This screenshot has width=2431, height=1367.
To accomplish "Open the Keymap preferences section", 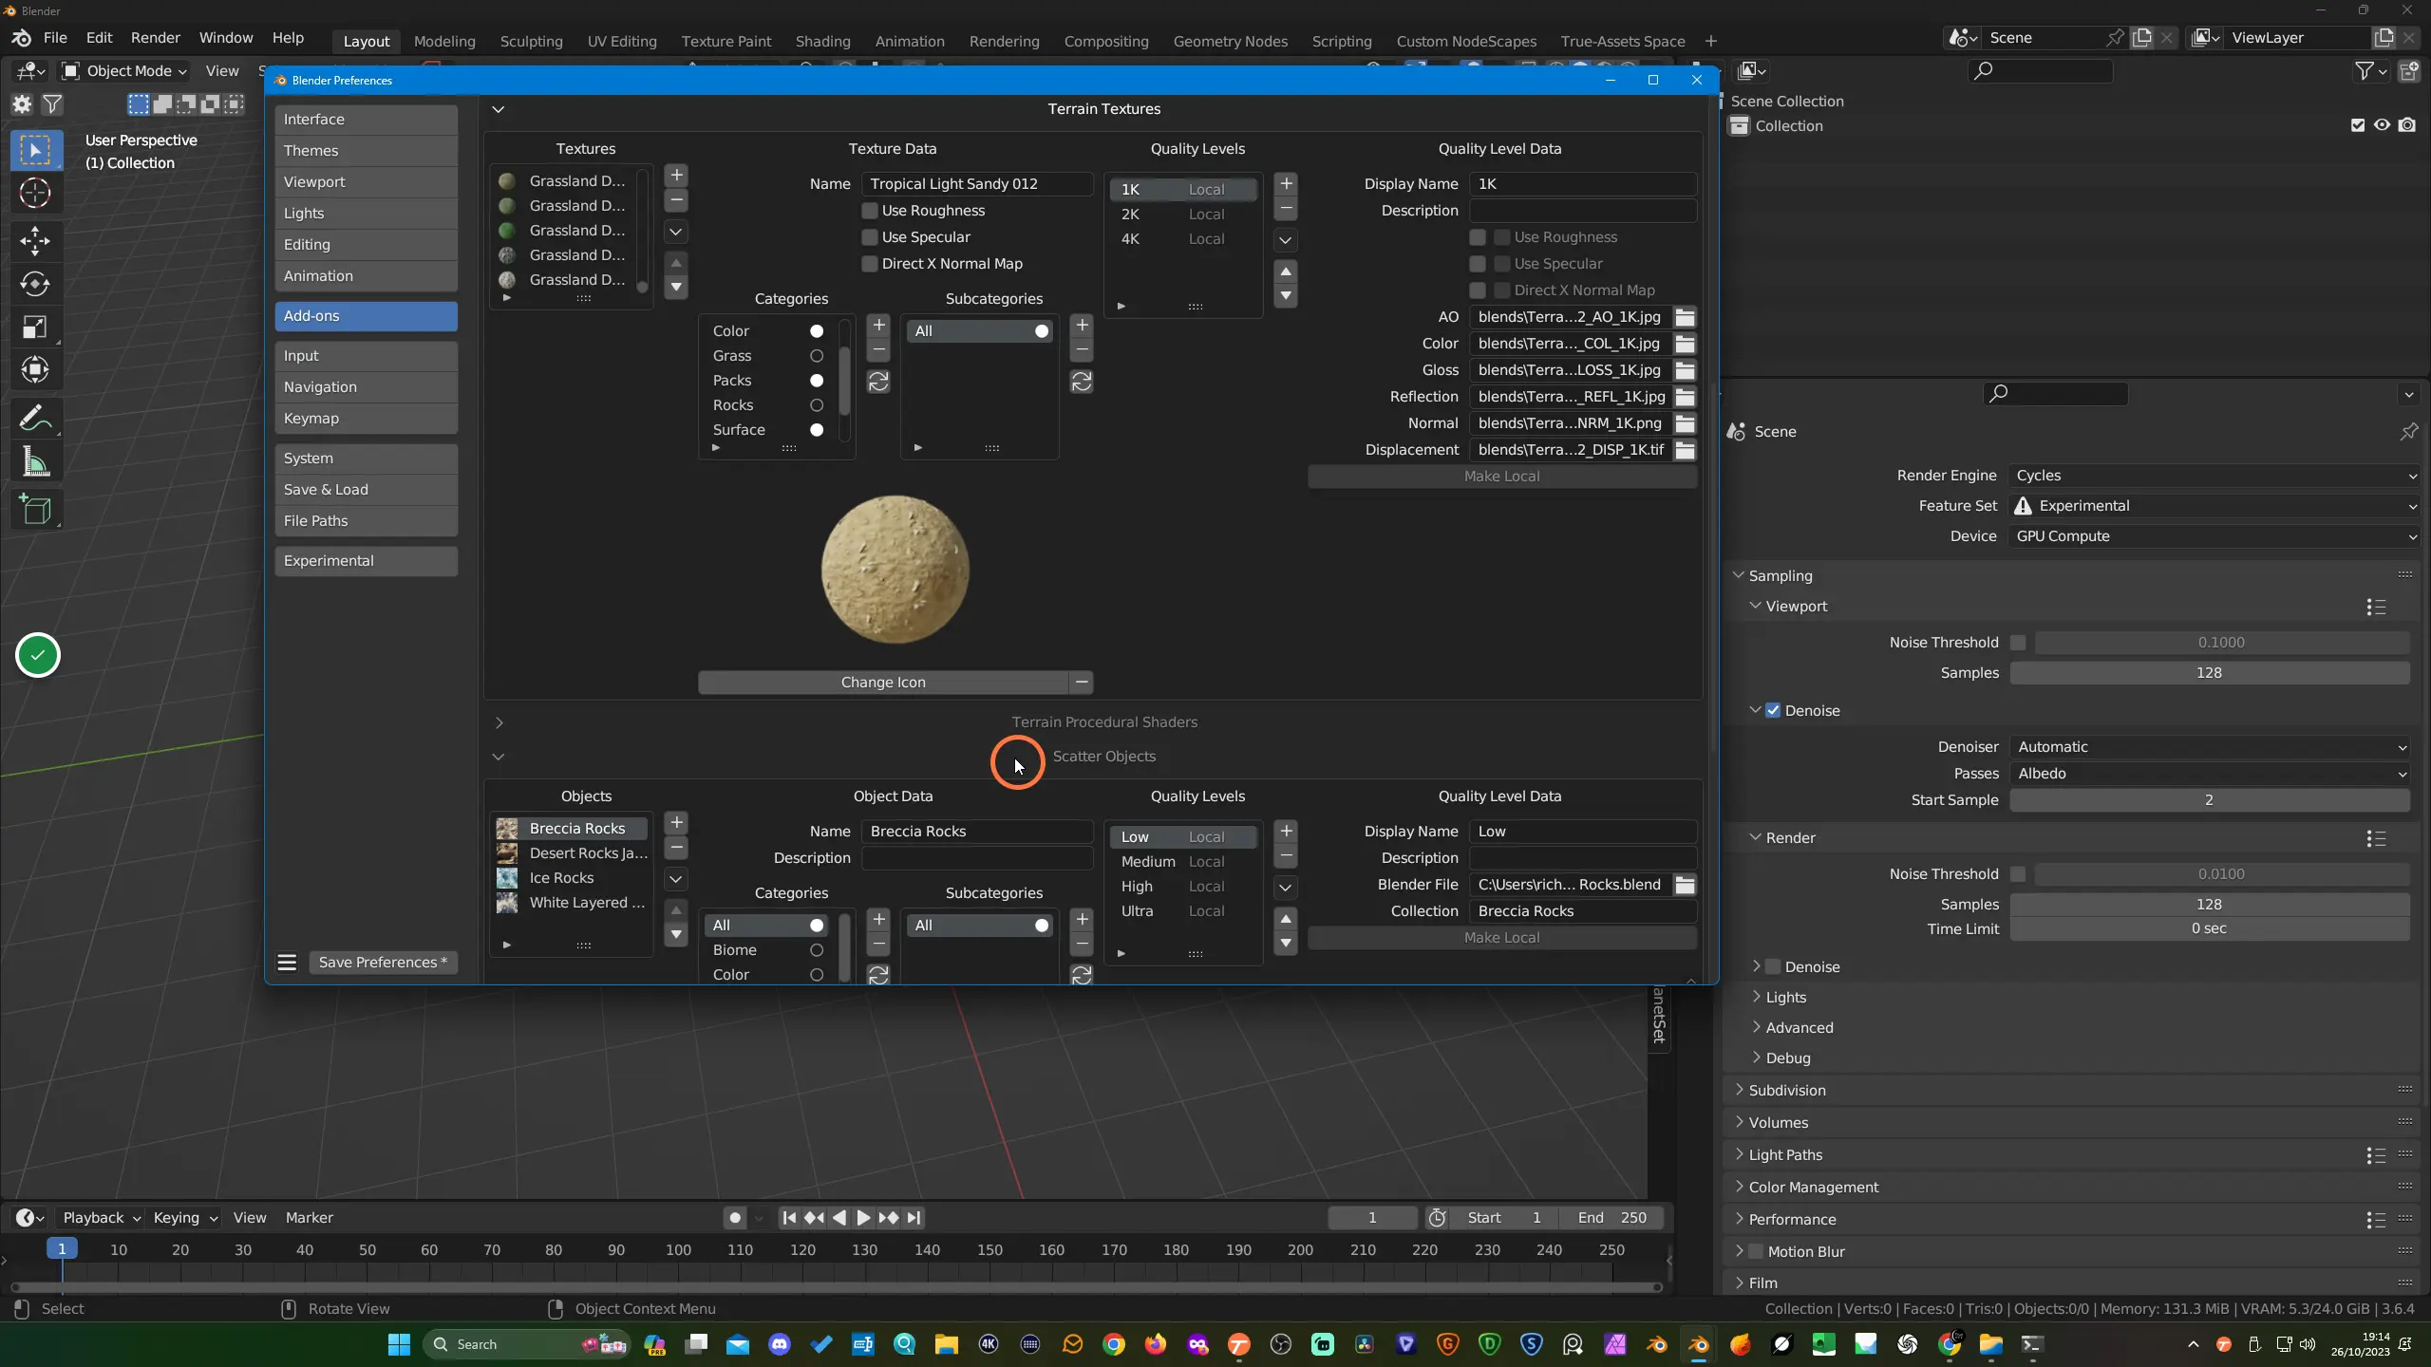I will [x=366, y=419].
